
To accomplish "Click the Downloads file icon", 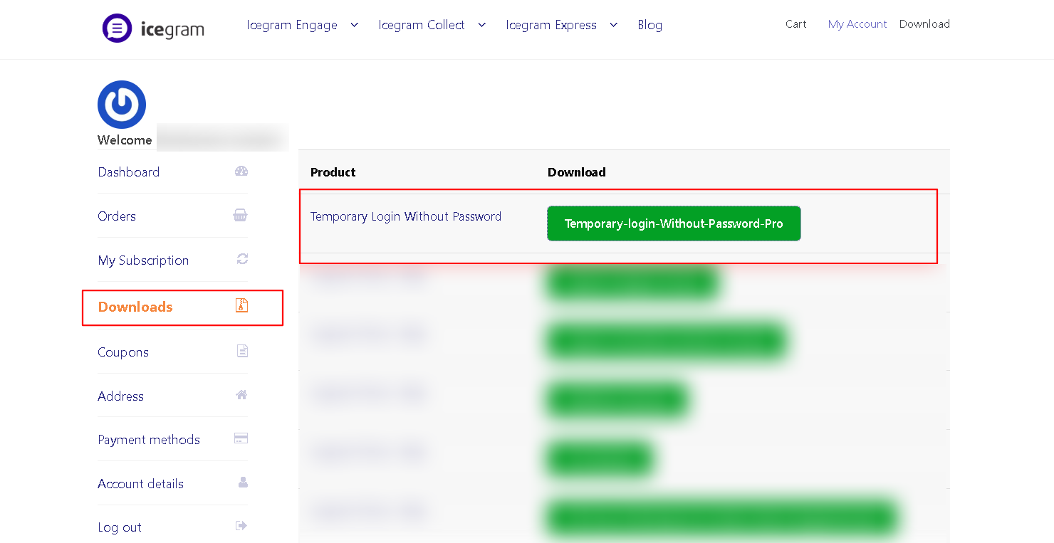I will [x=242, y=305].
